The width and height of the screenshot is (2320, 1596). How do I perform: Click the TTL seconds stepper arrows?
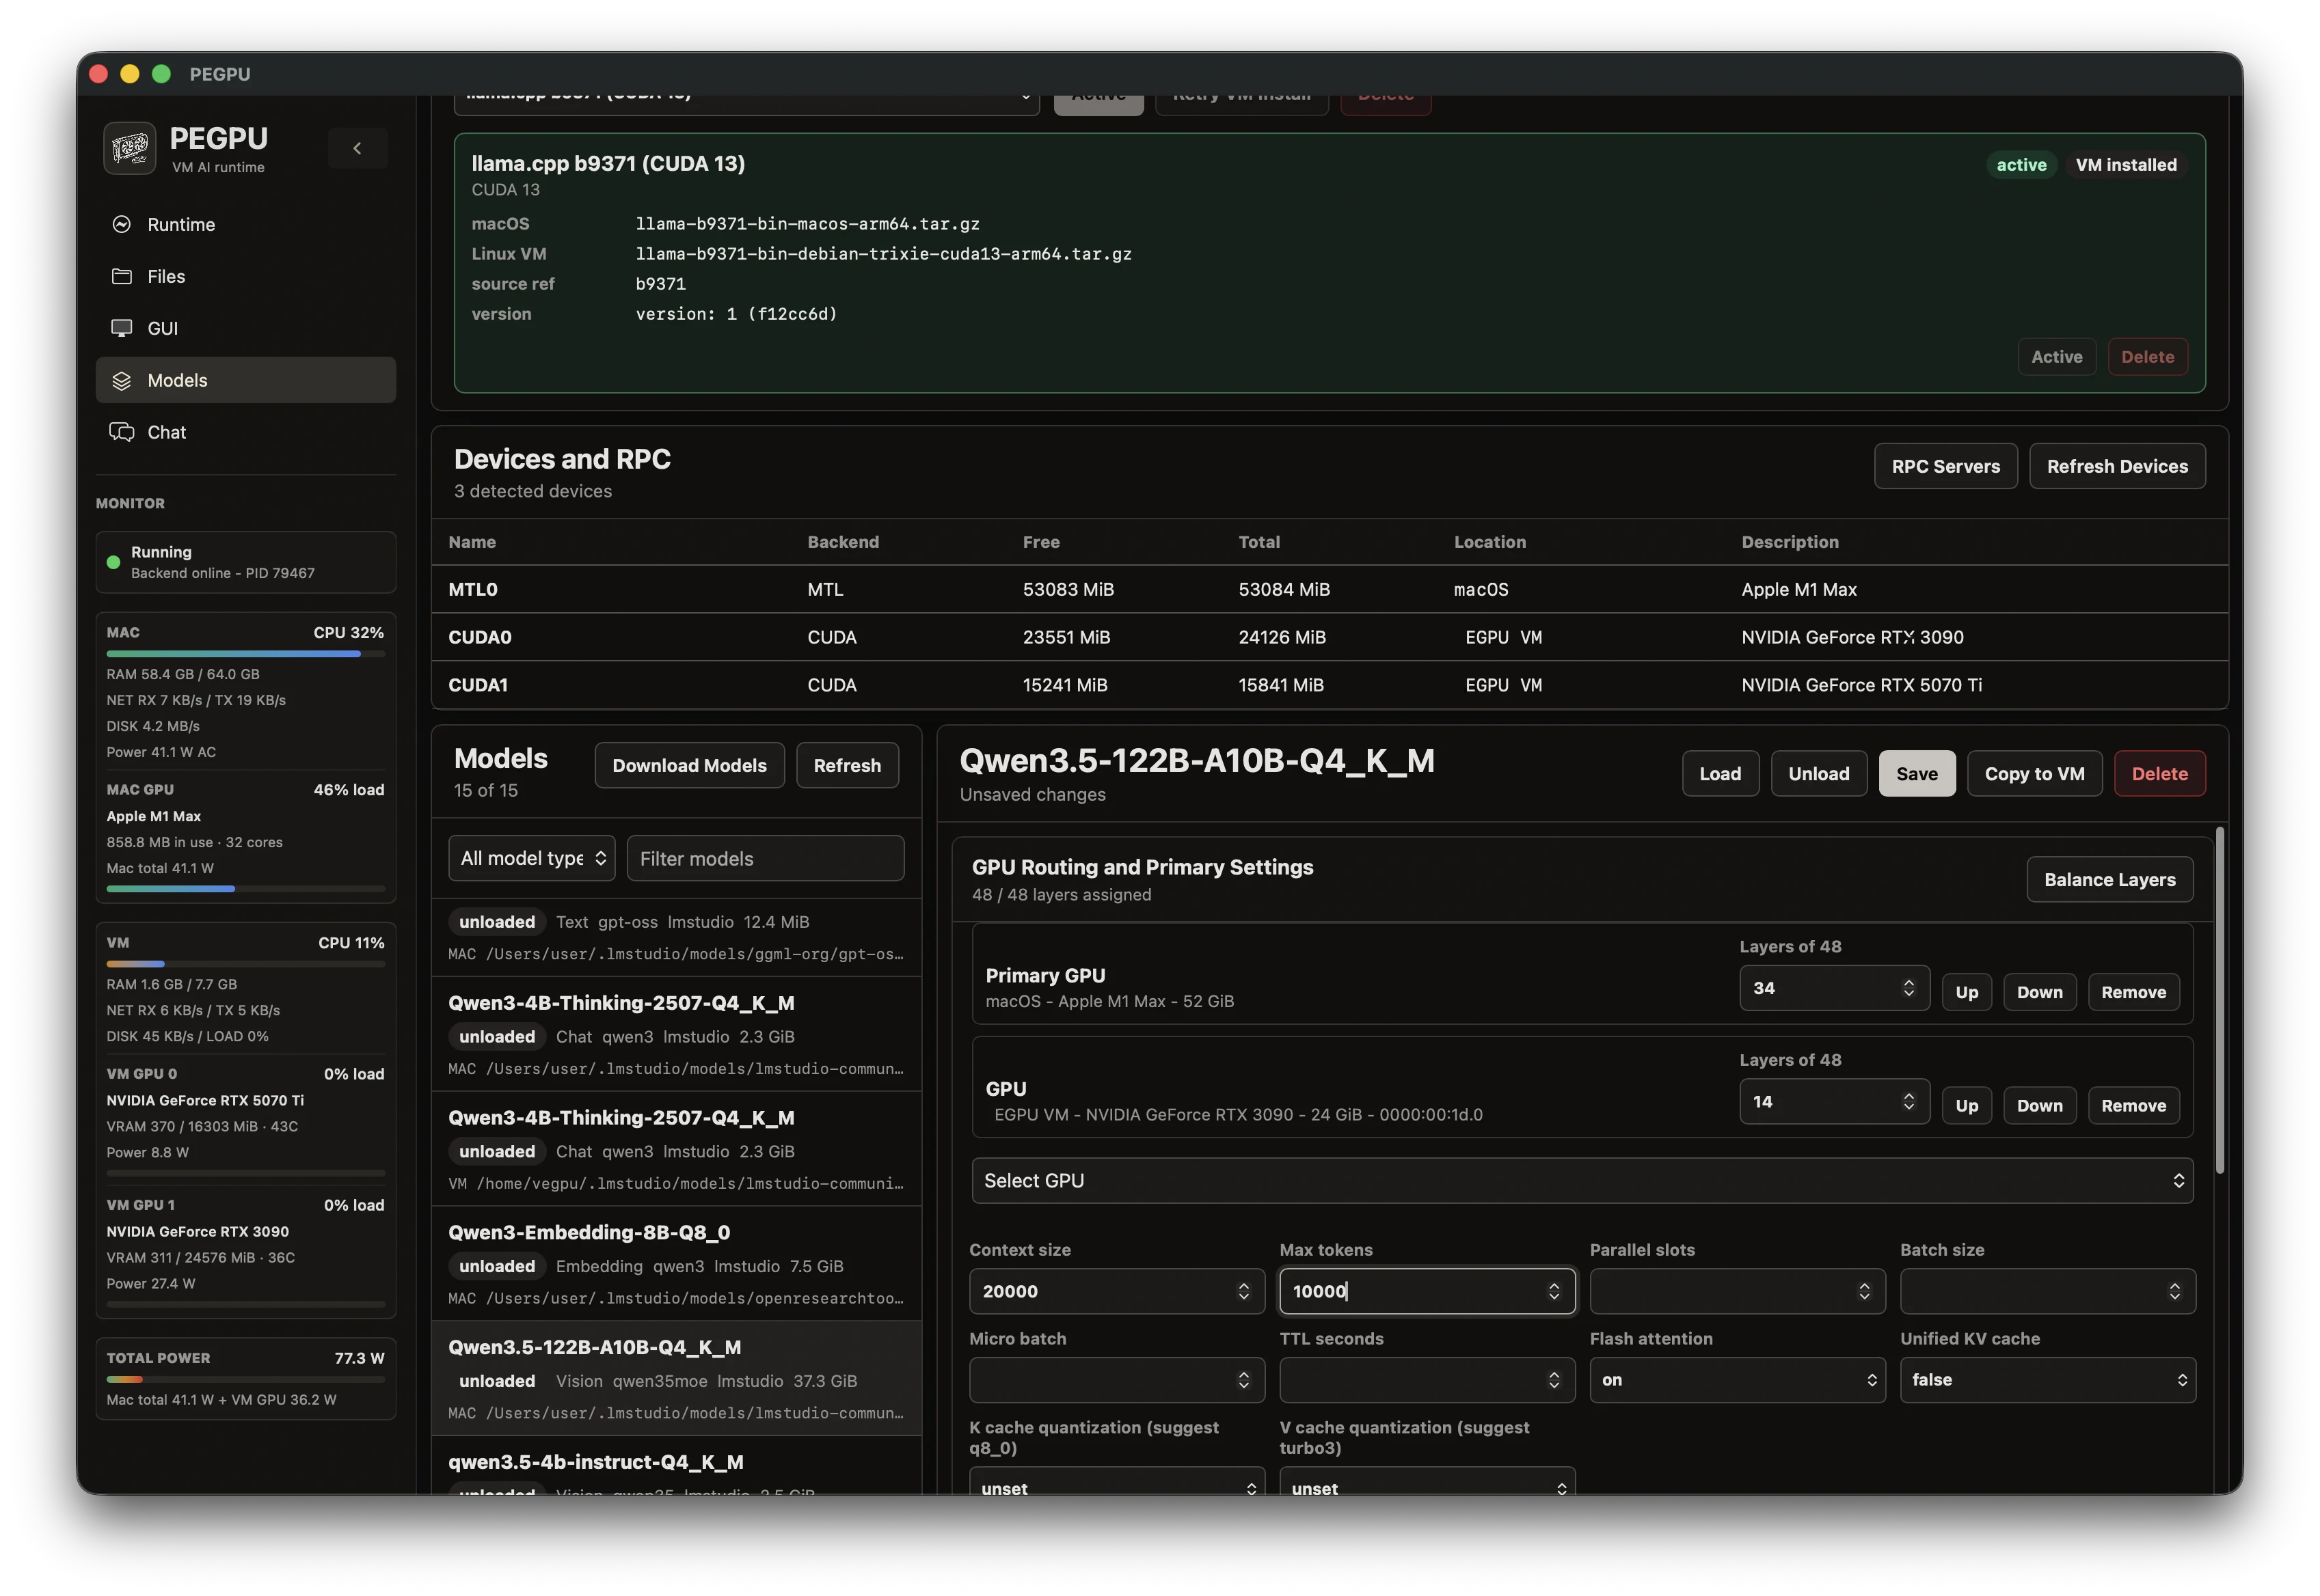coord(1552,1380)
